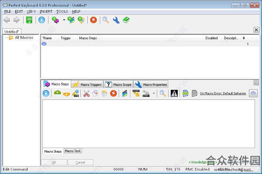The width and height of the screenshot is (262, 174).
Task: Open the TOOLS menu
Action: click(62, 11)
